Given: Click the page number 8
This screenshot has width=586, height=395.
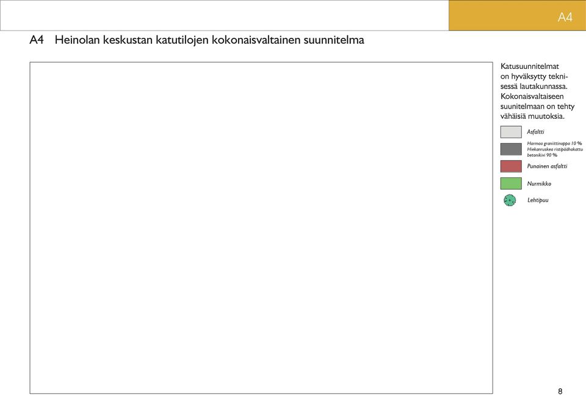Looking at the screenshot, I should 560,391.
